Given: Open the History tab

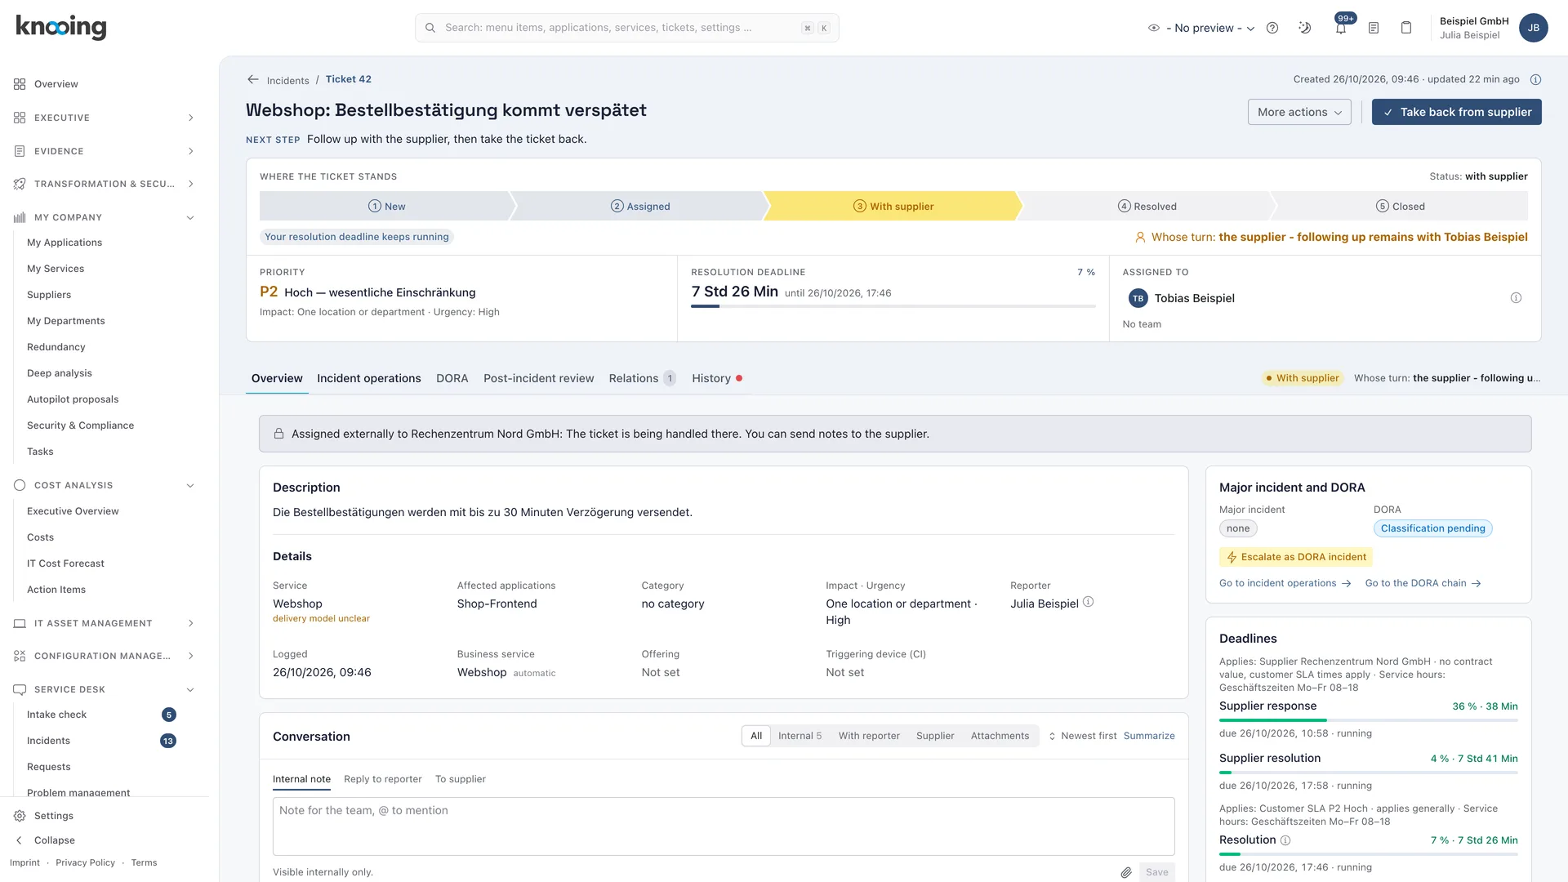Looking at the screenshot, I should 716,378.
